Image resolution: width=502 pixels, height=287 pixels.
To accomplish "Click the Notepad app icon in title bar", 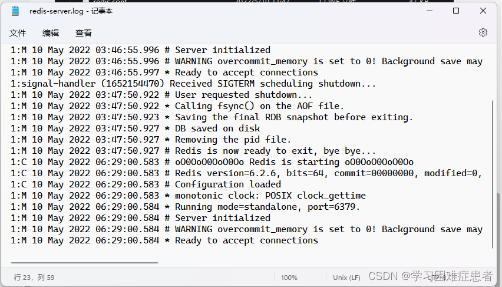I will pyautogui.click(x=15, y=11).
